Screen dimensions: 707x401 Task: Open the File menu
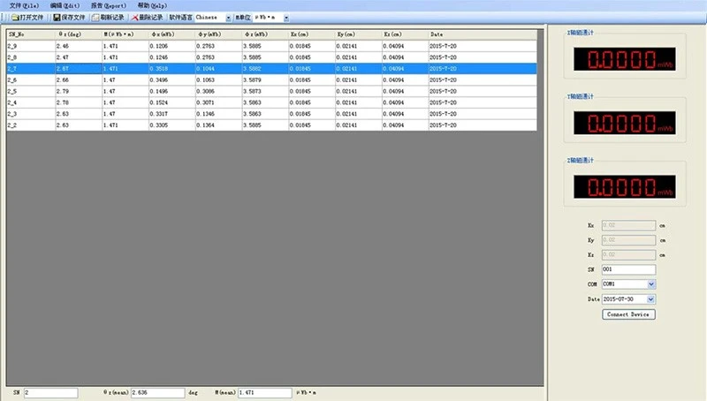pyautogui.click(x=24, y=5)
